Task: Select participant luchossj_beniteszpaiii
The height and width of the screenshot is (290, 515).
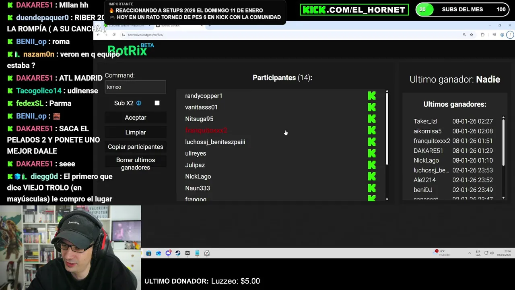Action: point(215,142)
